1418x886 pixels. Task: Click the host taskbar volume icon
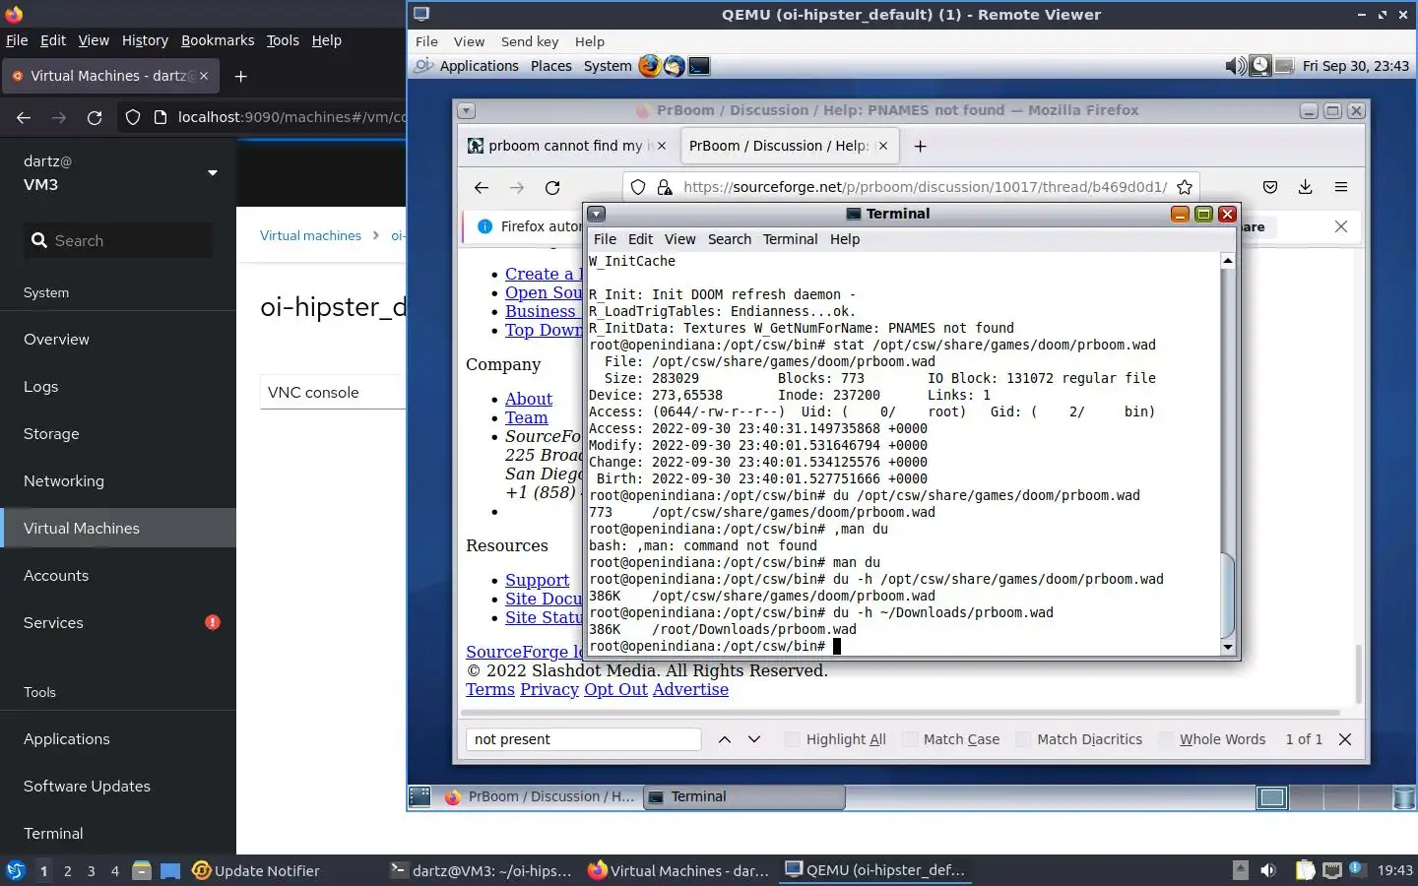[1268, 870]
